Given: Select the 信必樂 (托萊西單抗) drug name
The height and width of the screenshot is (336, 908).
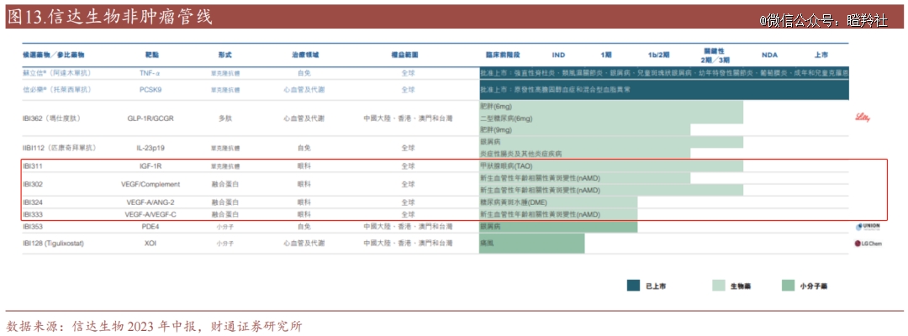Looking at the screenshot, I should (57, 90).
